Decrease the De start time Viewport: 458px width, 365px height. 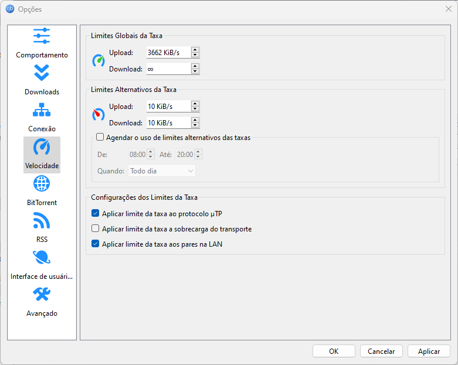pyautogui.click(x=151, y=157)
